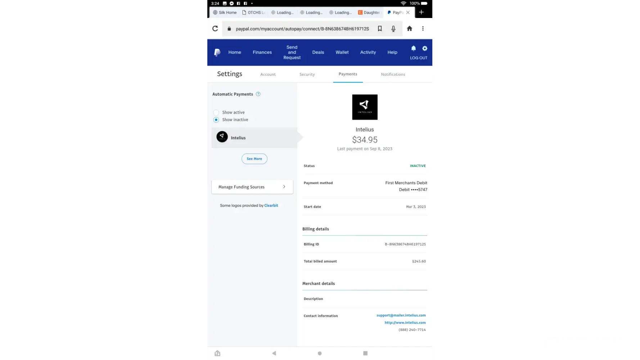Switch to the Daughter browser tab
Screen dimensions: 640x360
click(369, 12)
